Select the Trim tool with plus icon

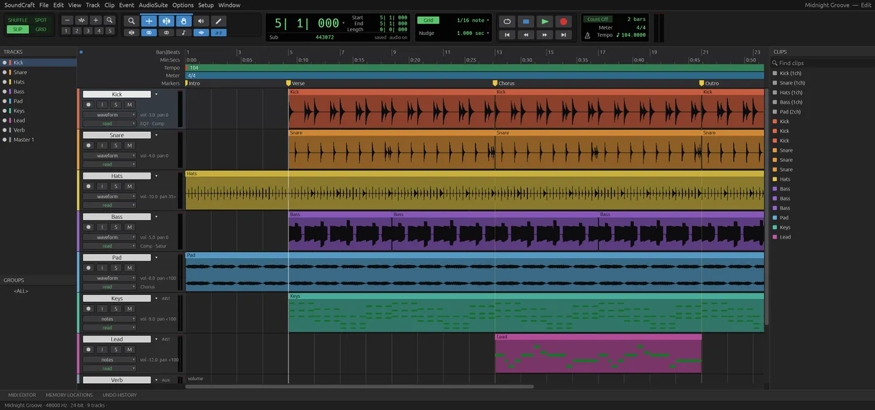tap(149, 21)
